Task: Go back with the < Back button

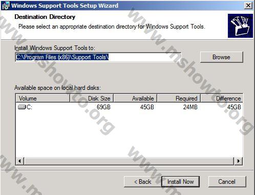Action: (x=142, y=182)
